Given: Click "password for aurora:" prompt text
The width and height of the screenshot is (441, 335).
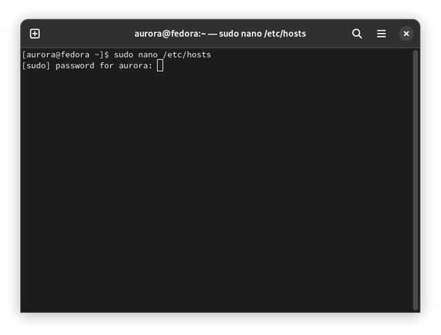Looking at the screenshot, I should (103, 65).
